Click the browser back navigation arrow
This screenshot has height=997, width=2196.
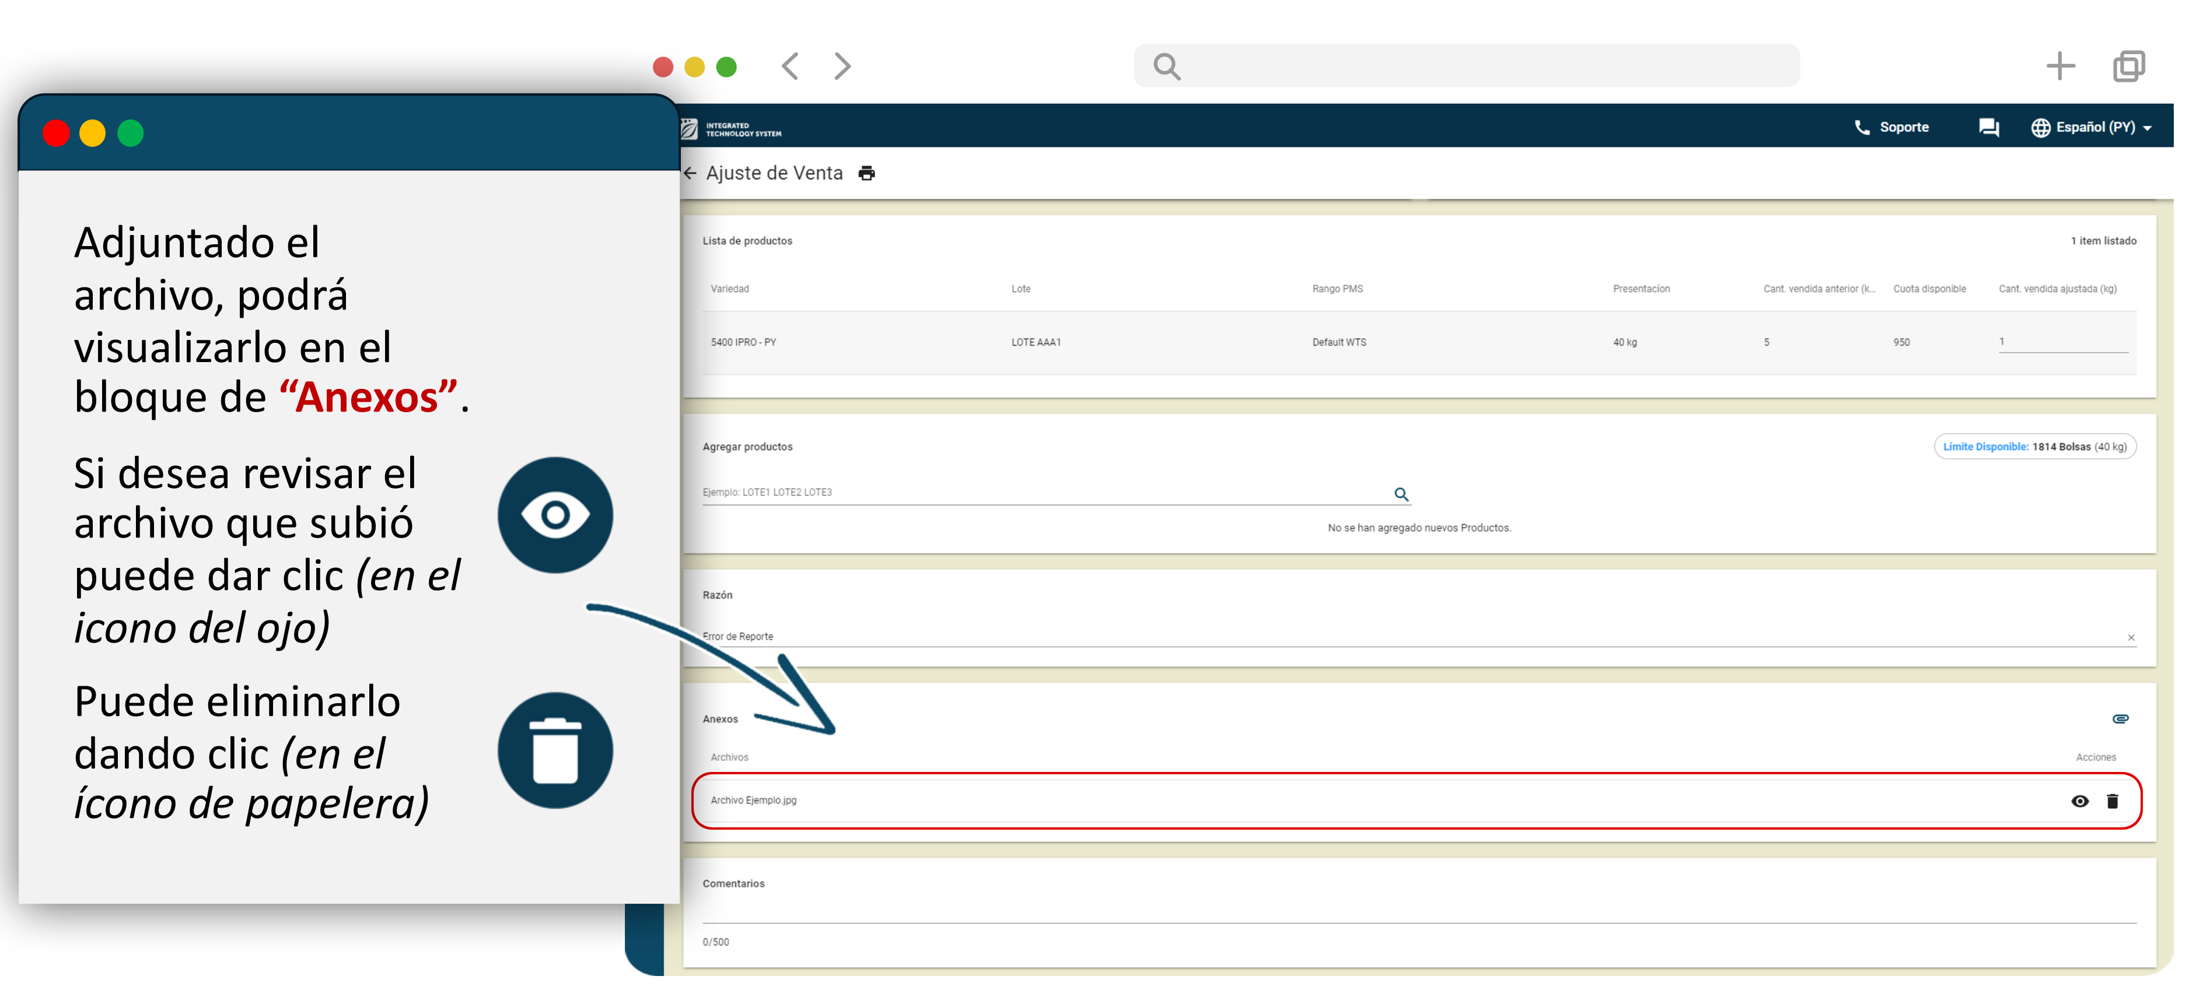(x=791, y=66)
